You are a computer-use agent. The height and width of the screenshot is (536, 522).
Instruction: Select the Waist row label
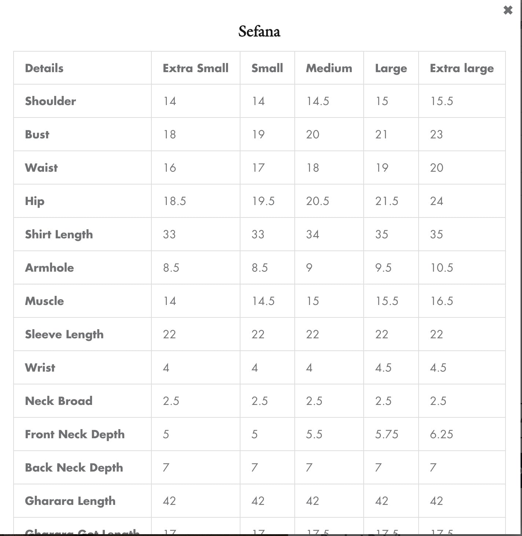point(41,168)
